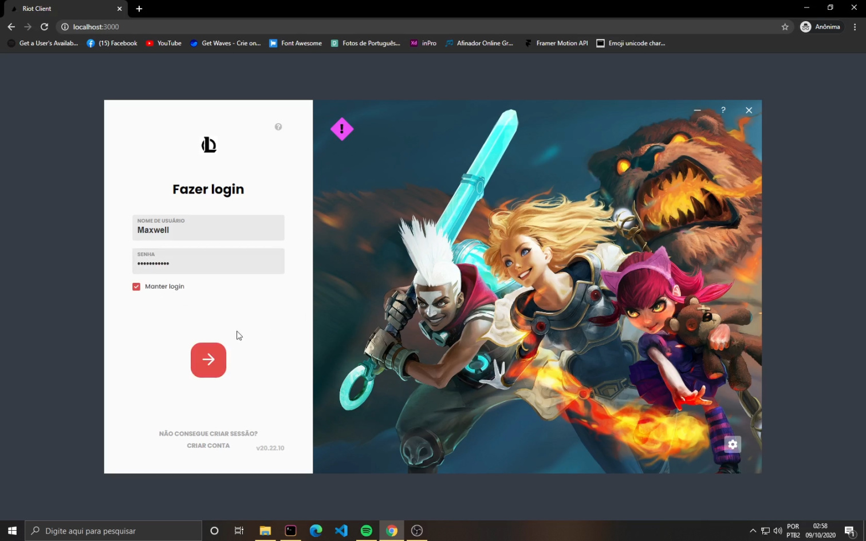Open a new browser tab

tap(139, 9)
